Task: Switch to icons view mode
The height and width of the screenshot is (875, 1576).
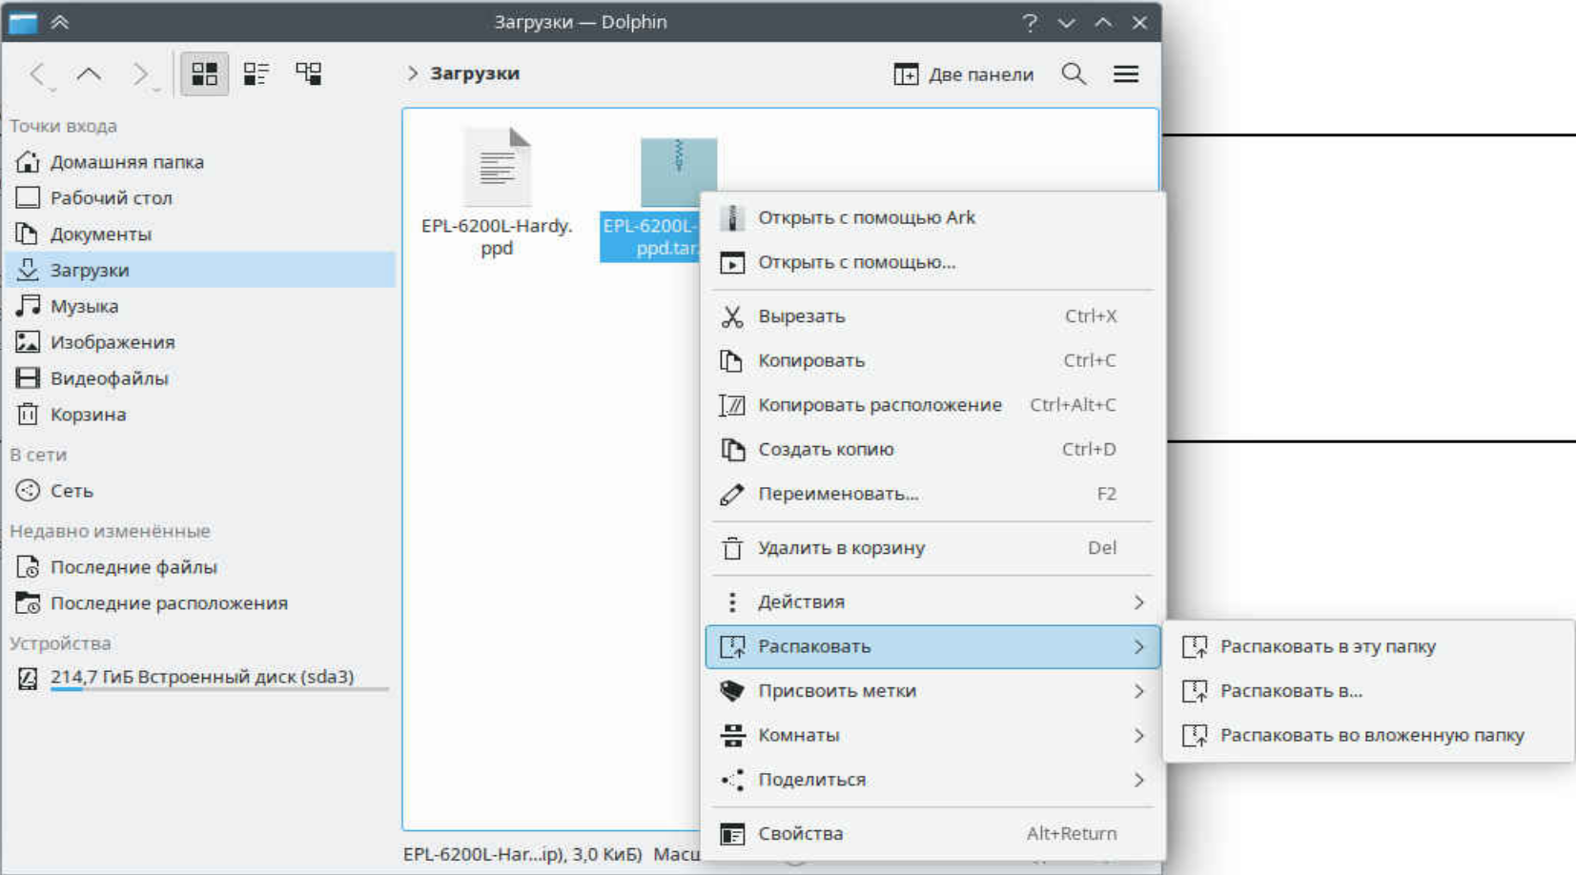Action: [x=204, y=73]
